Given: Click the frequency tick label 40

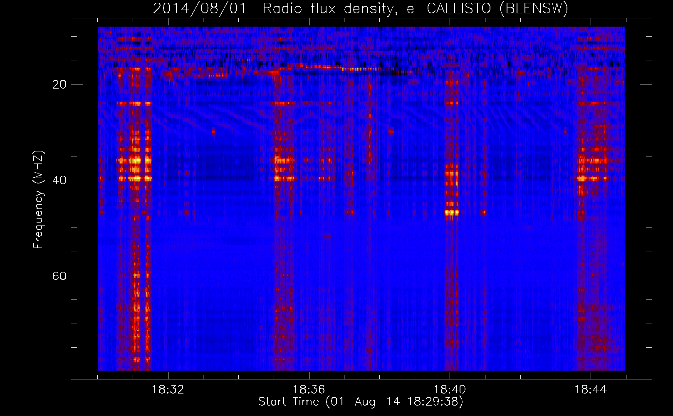Looking at the screenshot, I should point(59,180).
